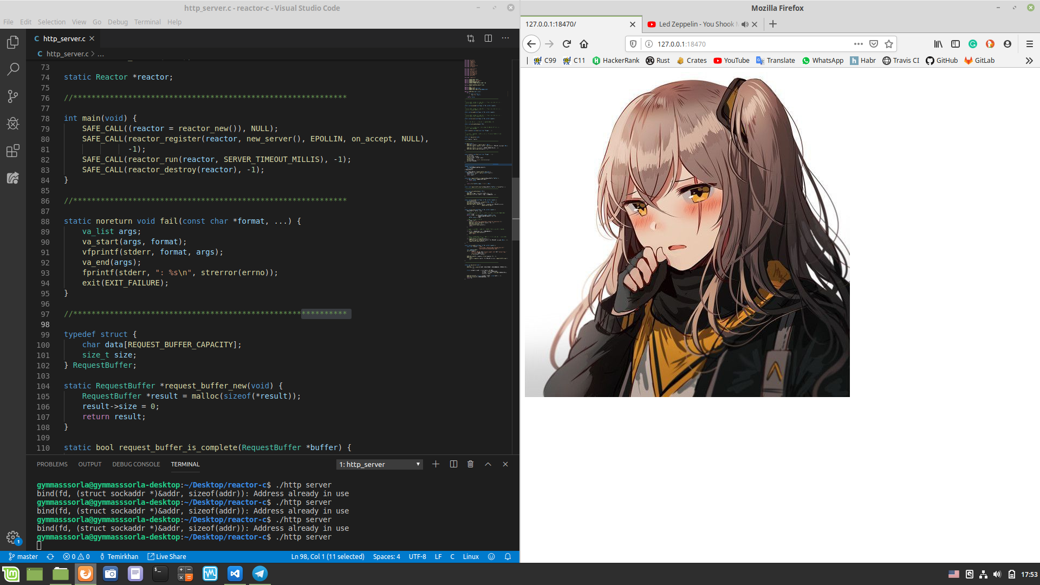The image size is (1040, 585).
Task: Split the editor to the right
Action: click(488, 38)
